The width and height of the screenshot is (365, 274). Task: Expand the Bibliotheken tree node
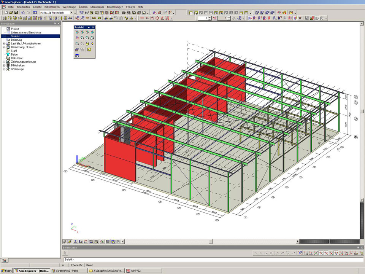[x=4, y=65]
